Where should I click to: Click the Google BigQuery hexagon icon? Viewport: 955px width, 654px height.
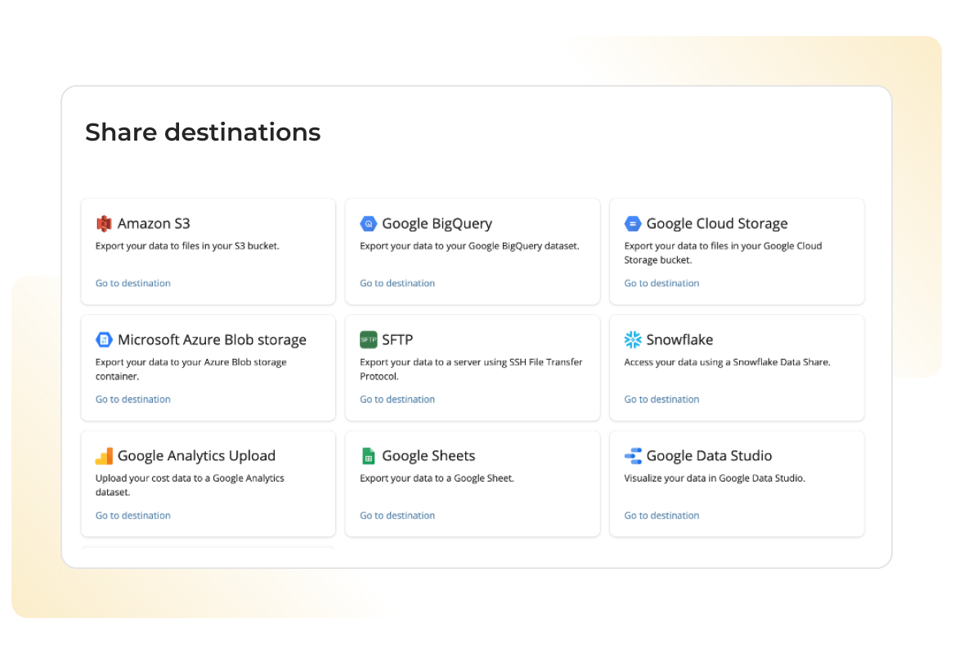point(369,223)
